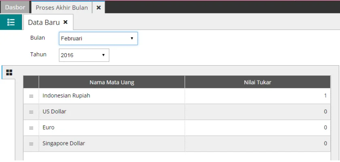Click row handle icon for Euro
This screenshot has width=340, height=162.
(31, 128)
